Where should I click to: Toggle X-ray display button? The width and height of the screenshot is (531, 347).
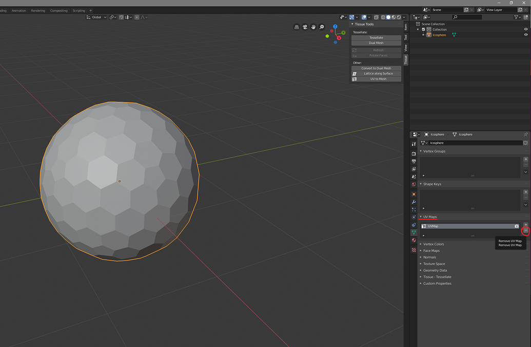[376, 17]
